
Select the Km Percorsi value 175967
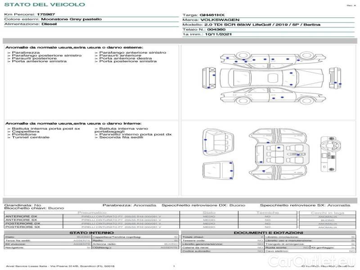tap(46, 14)
